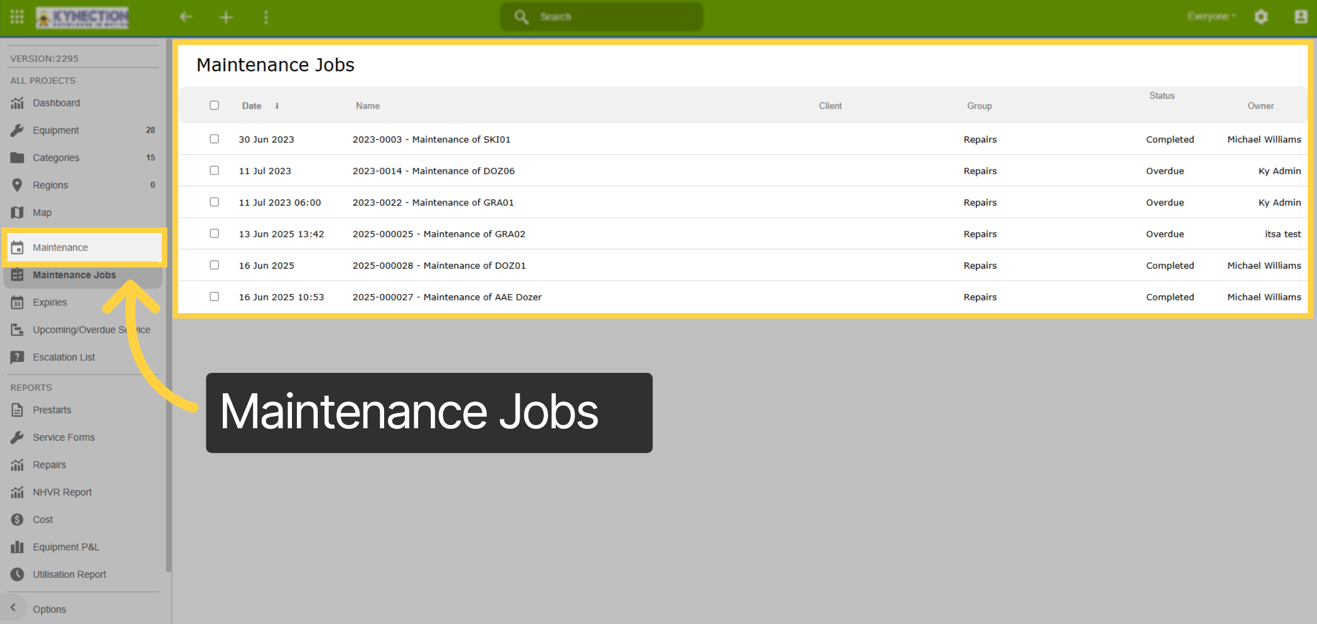
Task: Click Categories count badge 15
Action: 150,158
